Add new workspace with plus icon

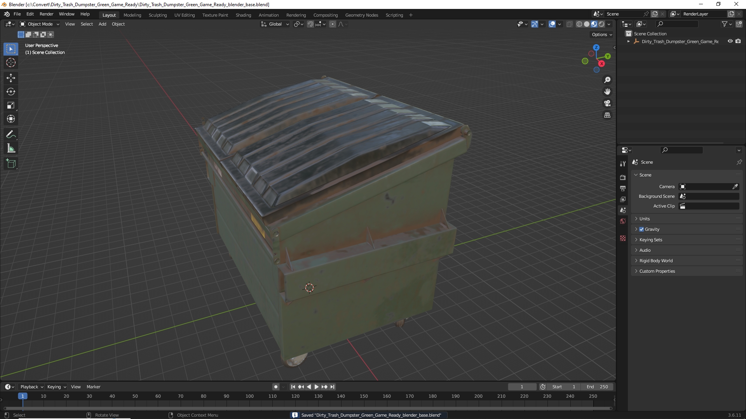pyautogui.click(x=411, y=15)
